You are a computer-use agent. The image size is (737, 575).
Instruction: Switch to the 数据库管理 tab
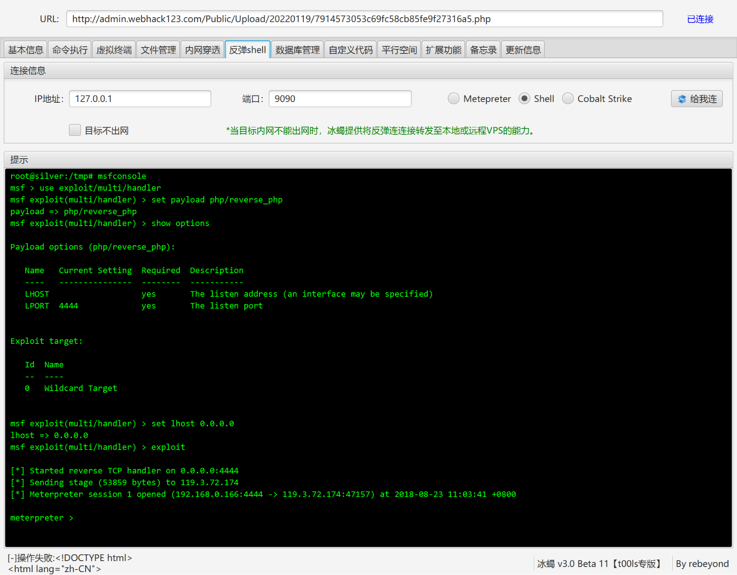(x=298, y=50)
